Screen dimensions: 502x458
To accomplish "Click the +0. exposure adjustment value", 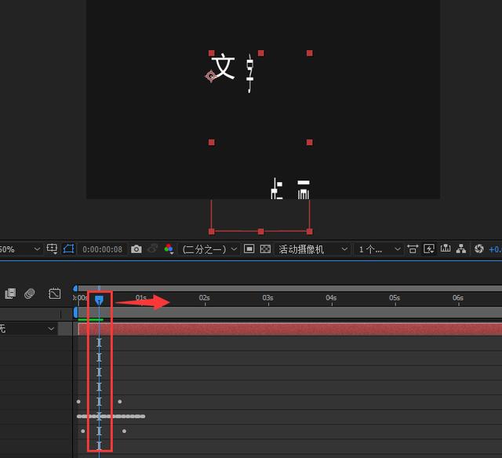I will tap(495, 249).
